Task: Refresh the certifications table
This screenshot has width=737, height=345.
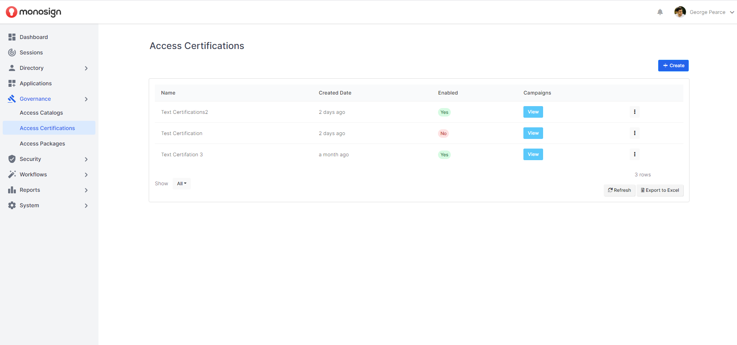Action: 619,190
